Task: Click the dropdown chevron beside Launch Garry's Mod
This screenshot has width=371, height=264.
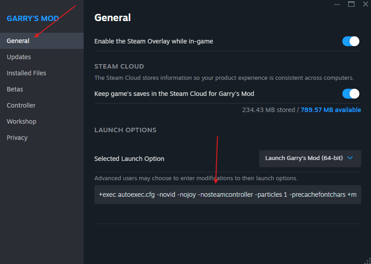Action: point(350,158)
